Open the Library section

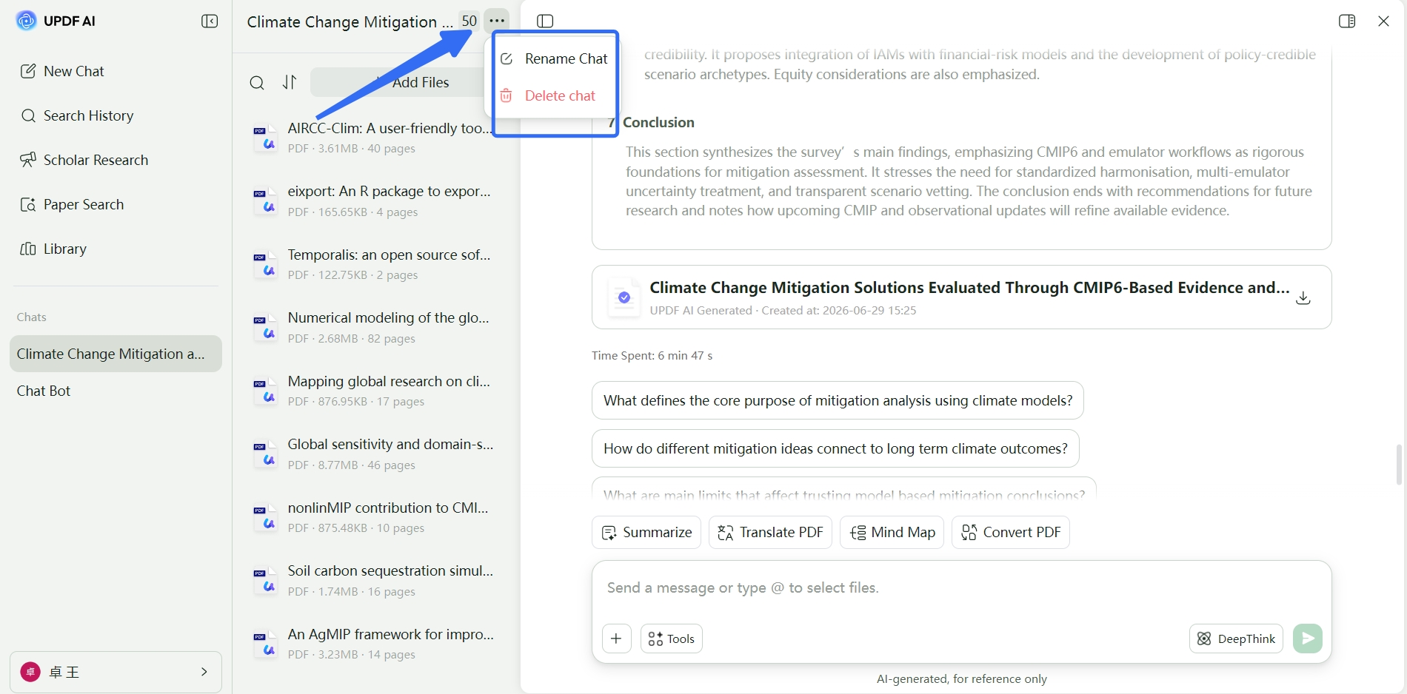click(53, 249)
